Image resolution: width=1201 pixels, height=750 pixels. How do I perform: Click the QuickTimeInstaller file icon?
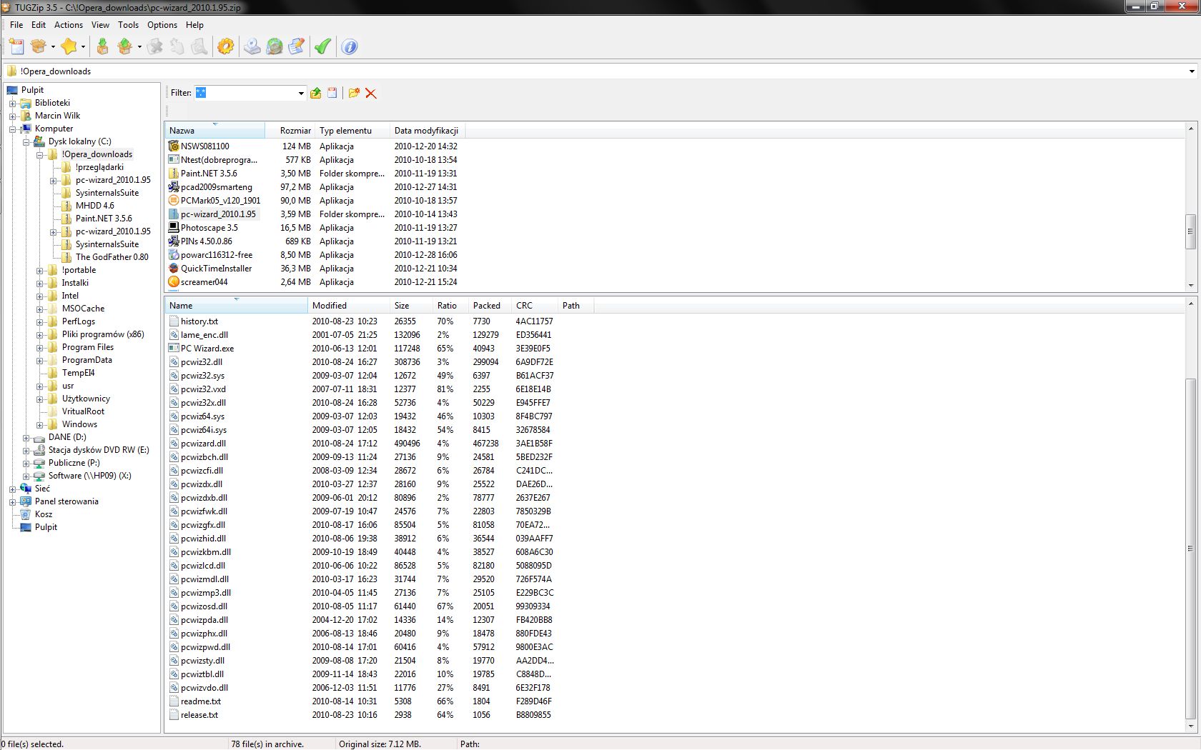pos(174,269)
